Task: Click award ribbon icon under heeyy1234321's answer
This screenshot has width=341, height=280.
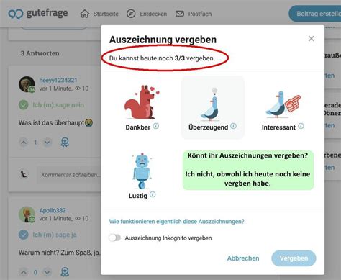Action: pyautogui.click(x=65, y=143)
